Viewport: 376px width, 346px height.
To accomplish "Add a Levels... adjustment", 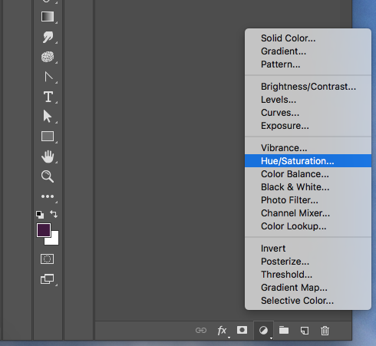I will click(308, 100).
